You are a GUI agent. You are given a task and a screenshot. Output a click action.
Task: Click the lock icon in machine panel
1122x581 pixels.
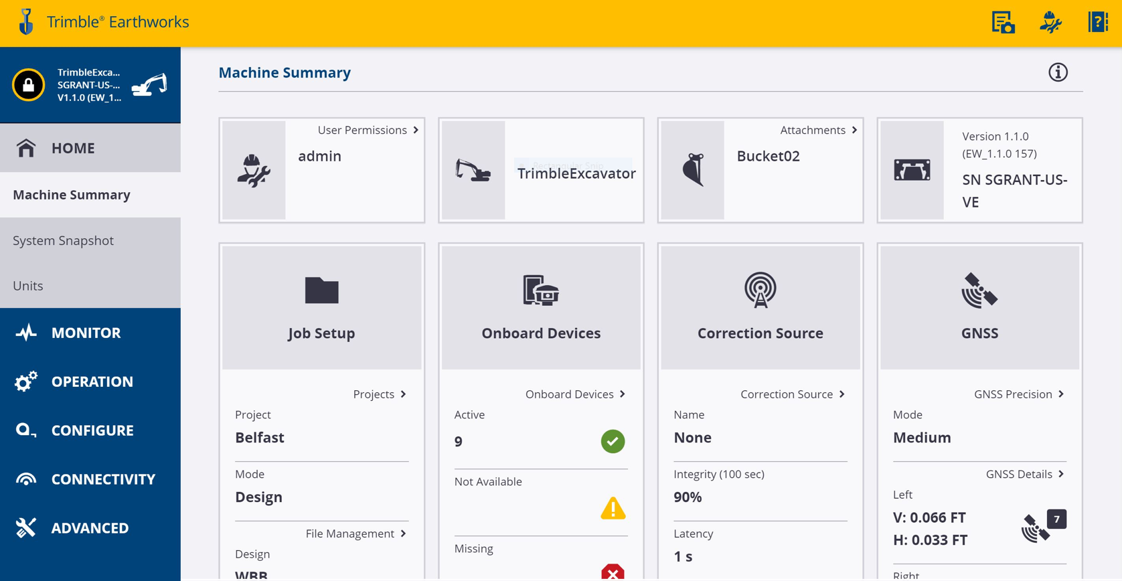[x=28, y=85]
